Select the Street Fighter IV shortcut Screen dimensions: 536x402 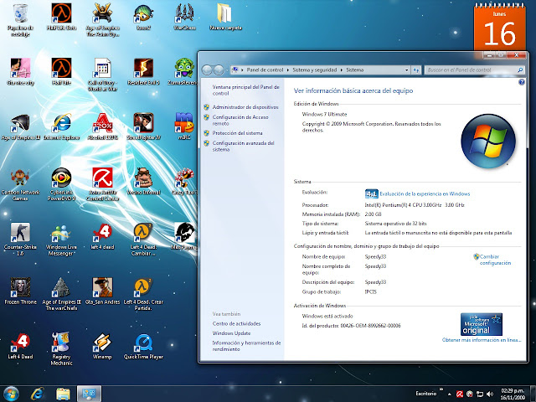click(142, 122)
